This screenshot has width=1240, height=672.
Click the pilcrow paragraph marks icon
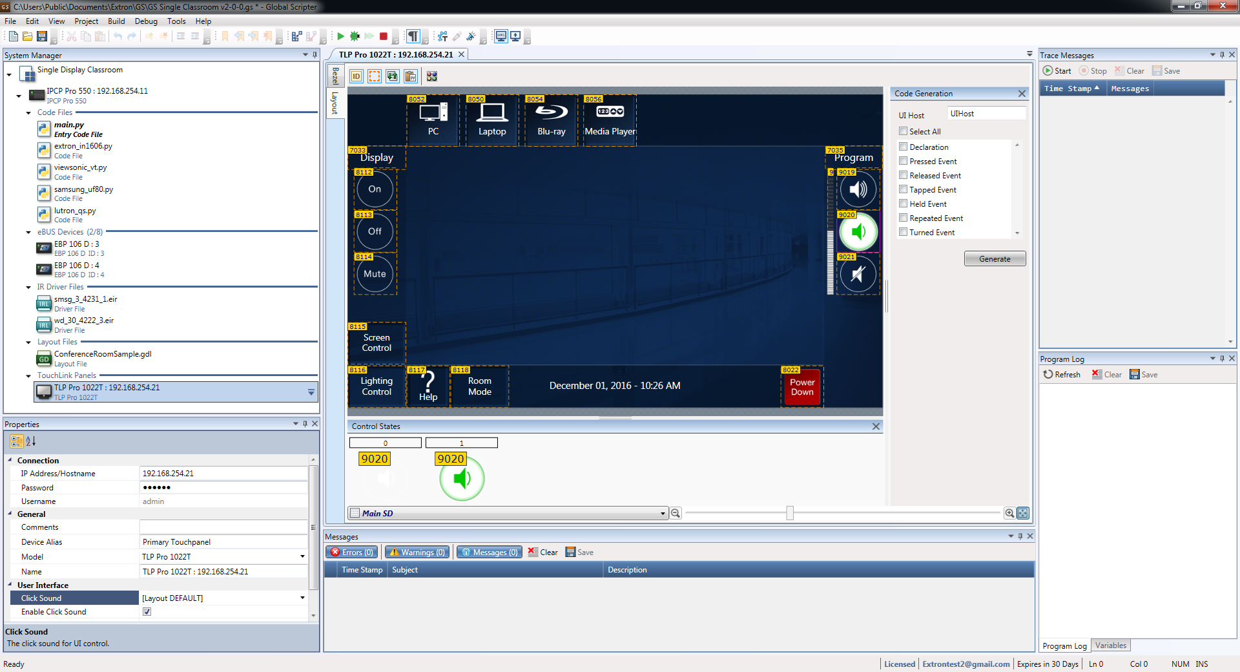413,36
